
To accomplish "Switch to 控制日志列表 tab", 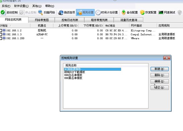I will [70, 20].
